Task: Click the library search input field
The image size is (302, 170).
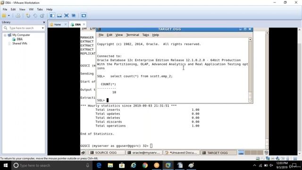Action: [x=24, y=28]
